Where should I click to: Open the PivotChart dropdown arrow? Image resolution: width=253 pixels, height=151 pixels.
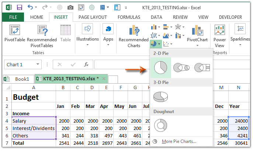click(x=197, y=46)
